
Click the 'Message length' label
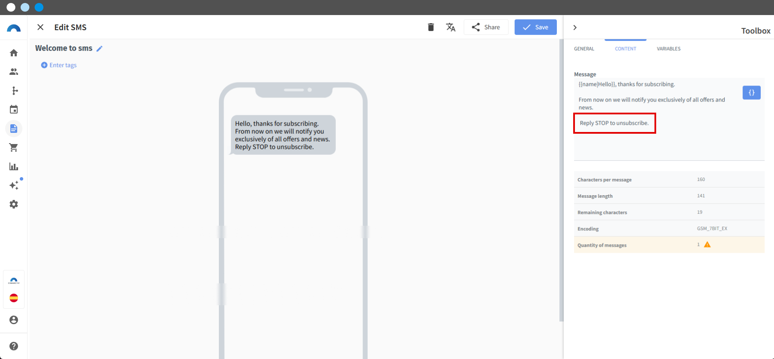point(595,196)
